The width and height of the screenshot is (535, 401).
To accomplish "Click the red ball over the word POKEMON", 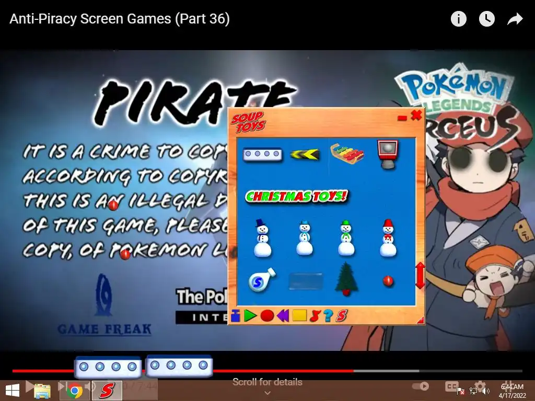I will coord(125,254).
